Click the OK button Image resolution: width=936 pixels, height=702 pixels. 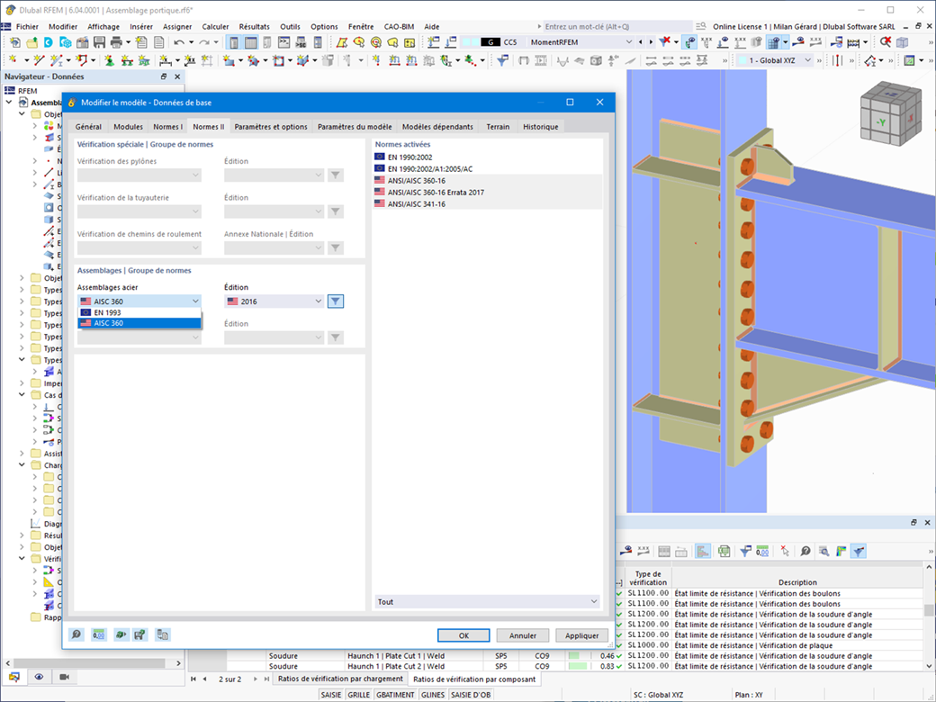coord(463,635)
